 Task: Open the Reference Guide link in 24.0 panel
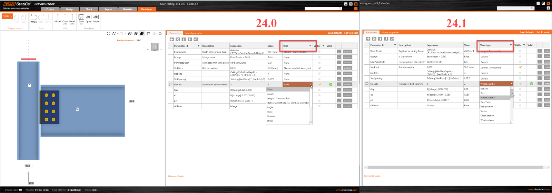coord(176,176)
